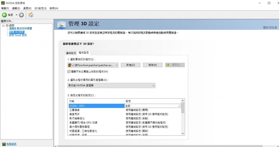Switch to the 全域設定 tab
280x147 pixels.
coord(71,53)
